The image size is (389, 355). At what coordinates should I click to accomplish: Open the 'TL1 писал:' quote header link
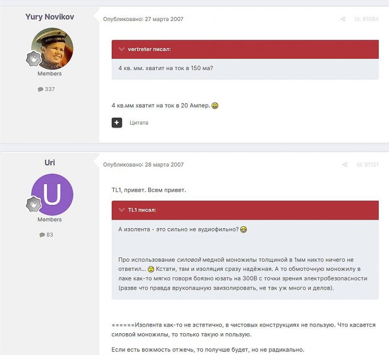(142, 210)
